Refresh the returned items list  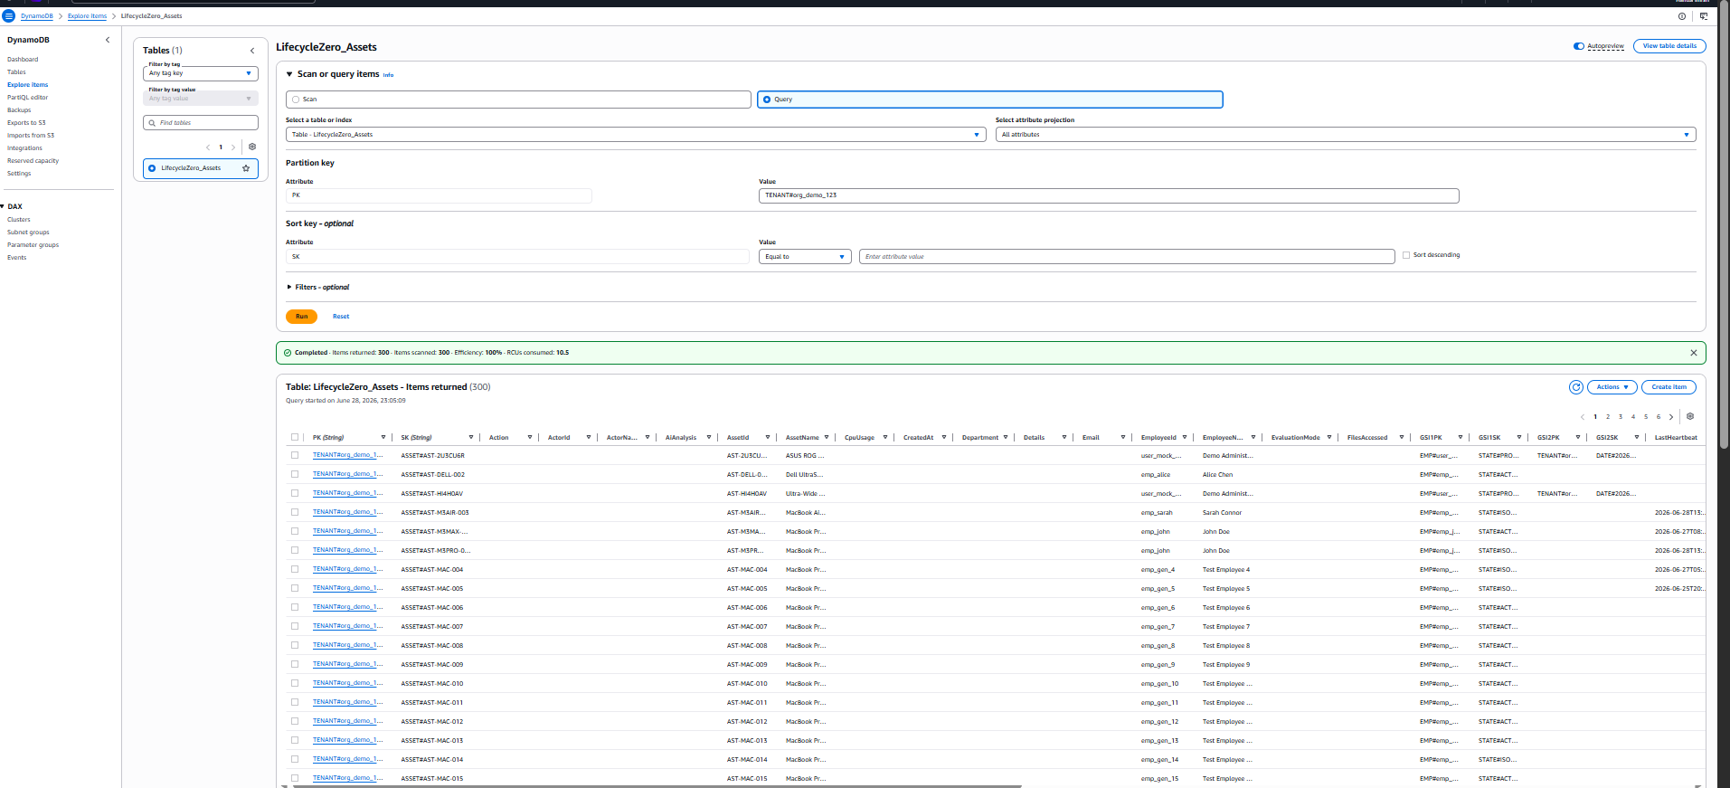[1576, 387]
